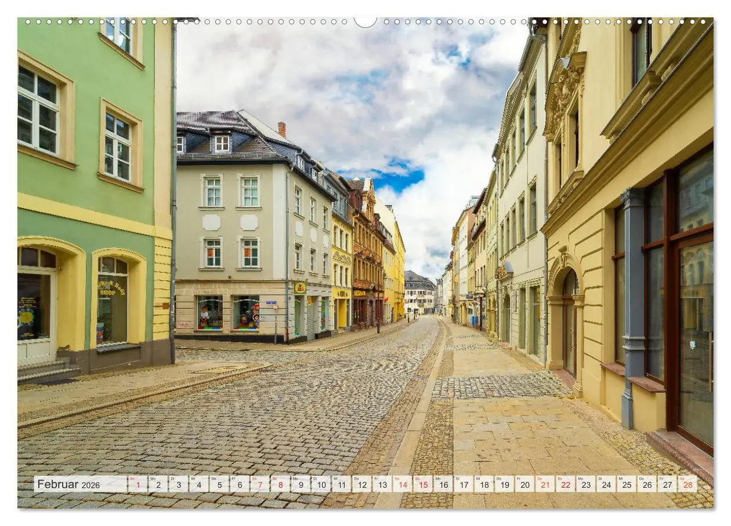Toggle the Fr label above date 13
This screenshot has width=731, height=526.
coord(376,479)
